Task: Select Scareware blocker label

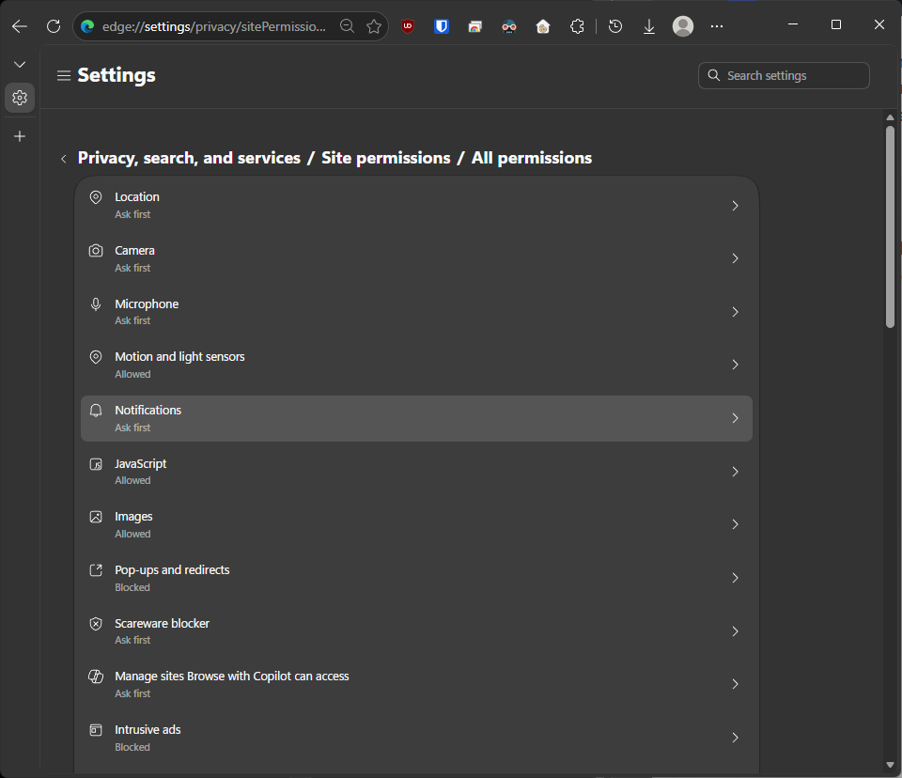Action: 162,623
